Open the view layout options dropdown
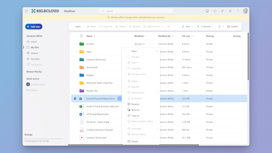Image resolution: width=272 pixels, height=153 pixels. point(221,26)
